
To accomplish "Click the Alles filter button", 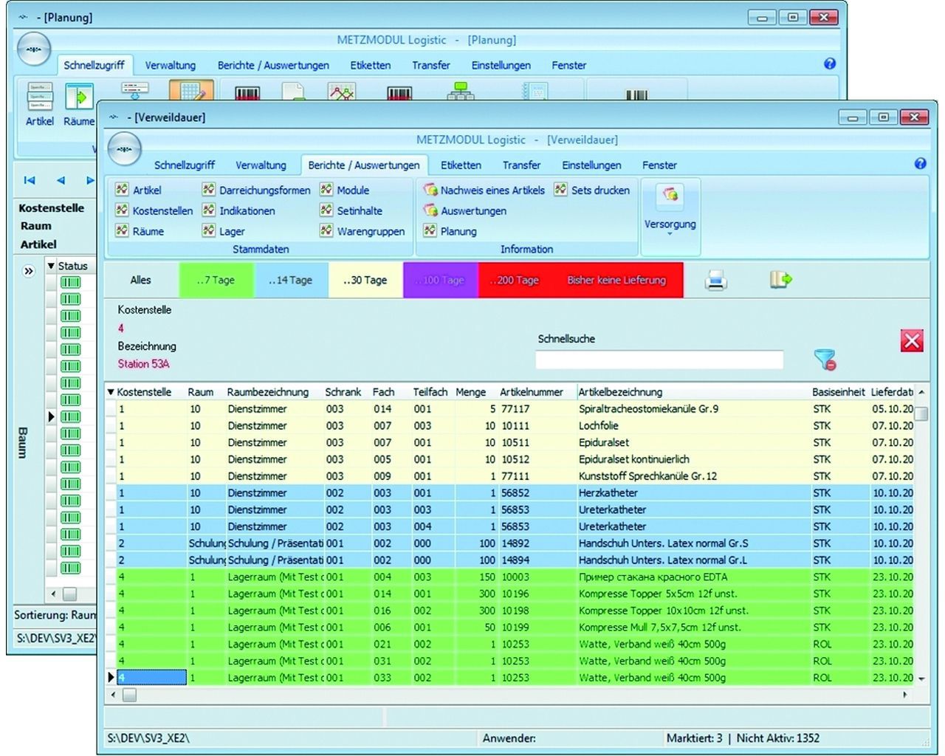I will [x=140, y=281].
